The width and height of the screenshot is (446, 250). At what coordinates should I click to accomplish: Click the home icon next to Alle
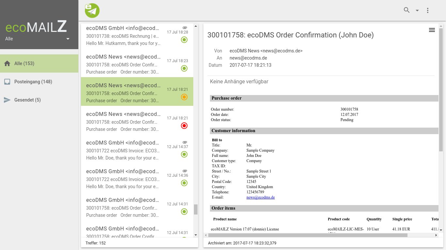[x=7, y=63]
